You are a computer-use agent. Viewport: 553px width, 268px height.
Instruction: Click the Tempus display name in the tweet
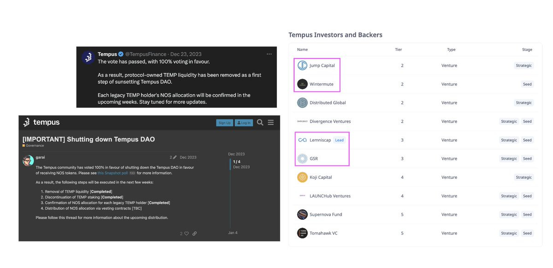click(107, 54)
